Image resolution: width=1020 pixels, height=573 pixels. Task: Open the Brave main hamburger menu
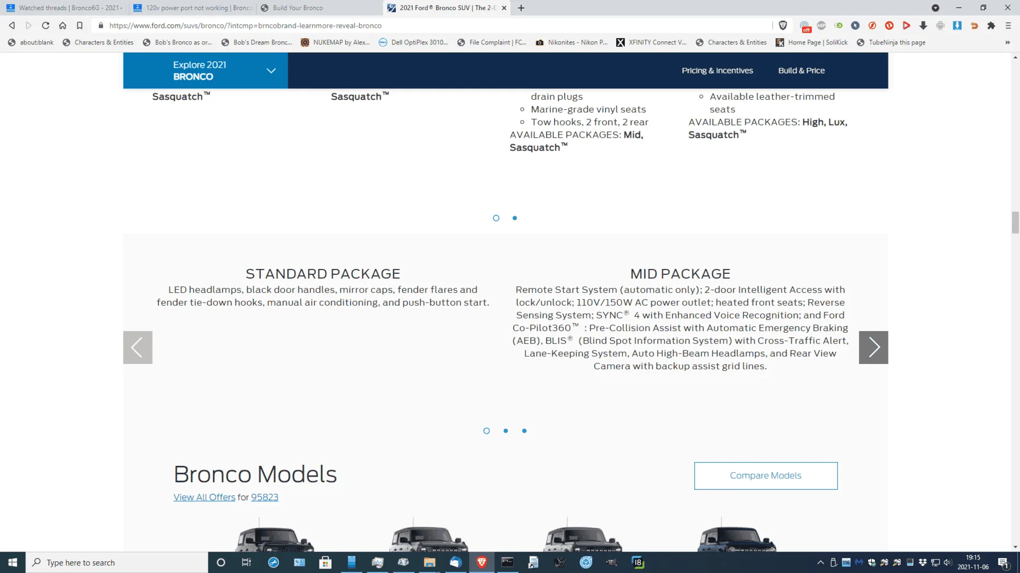[x=1008, y=25]
